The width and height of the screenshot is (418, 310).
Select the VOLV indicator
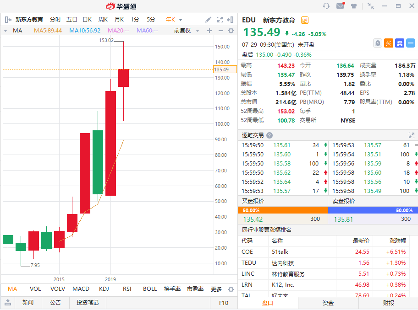tap(58, 289)
